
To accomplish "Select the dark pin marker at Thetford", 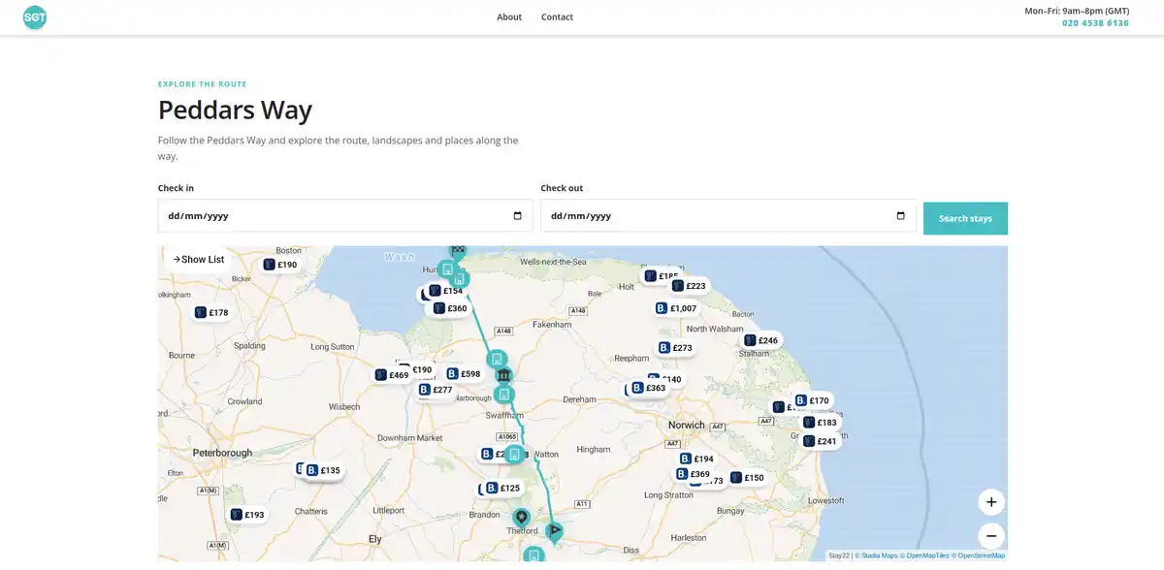I will (x=521, y=519).
